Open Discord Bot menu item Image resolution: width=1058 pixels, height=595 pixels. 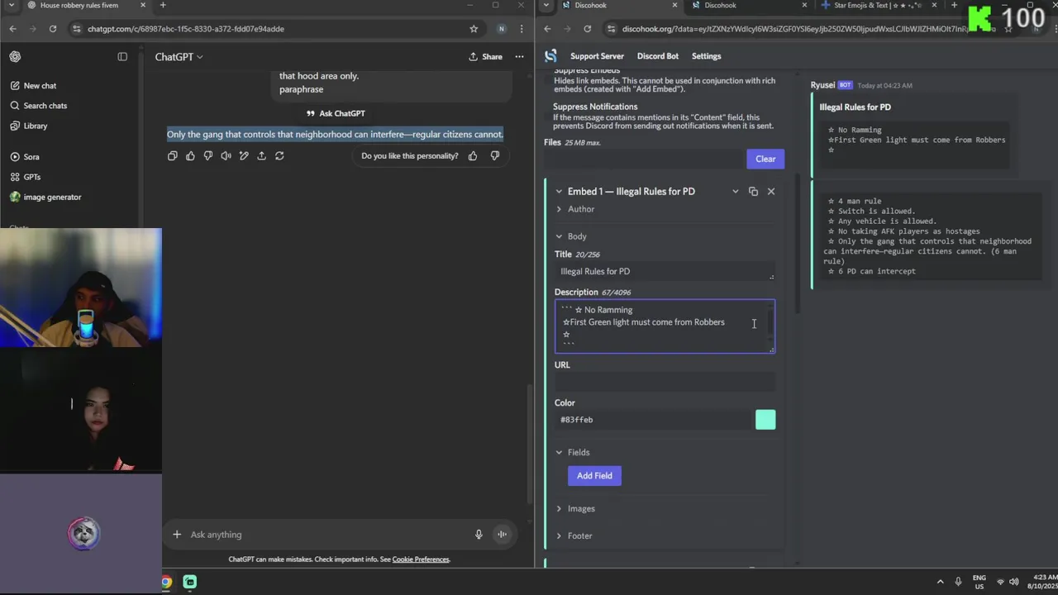point(658,56)
